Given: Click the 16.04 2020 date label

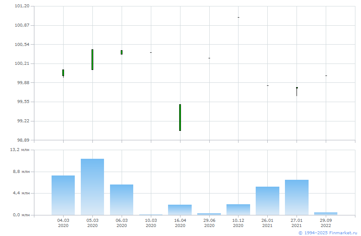Looking at the screenshot, I should coord(180,223).
